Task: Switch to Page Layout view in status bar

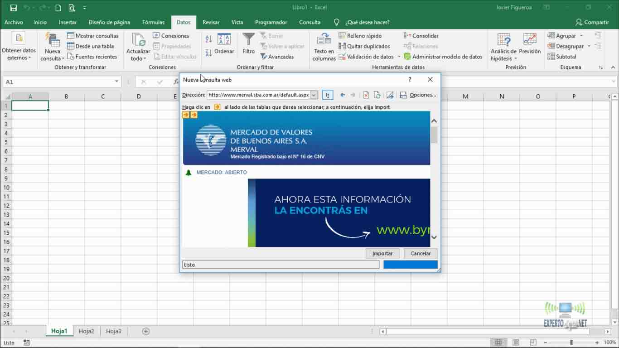Action: 516,343
